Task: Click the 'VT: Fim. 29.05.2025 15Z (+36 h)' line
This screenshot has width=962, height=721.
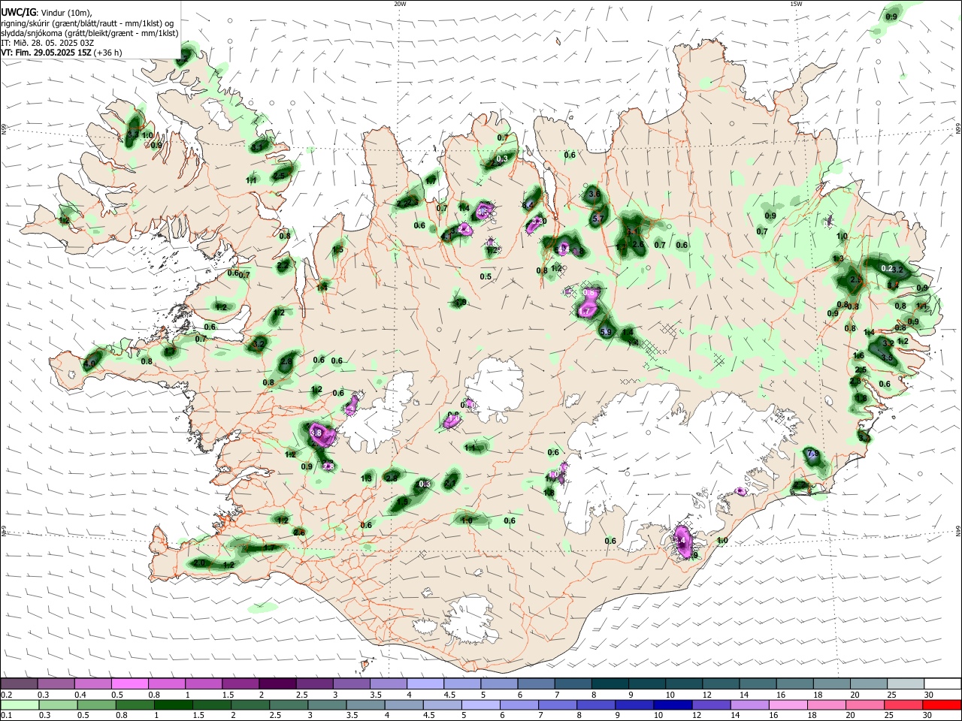Action: pos(62,53)
